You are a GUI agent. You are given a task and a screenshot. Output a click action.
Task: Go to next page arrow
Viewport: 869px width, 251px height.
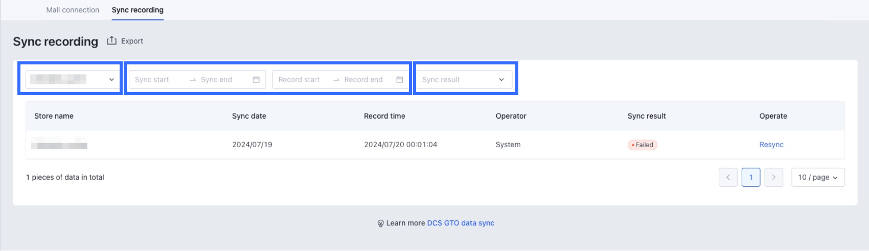(774, 177)
